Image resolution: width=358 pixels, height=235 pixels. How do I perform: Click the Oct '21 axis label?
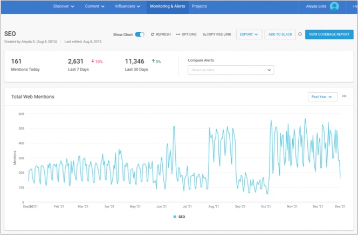point(266,206)
